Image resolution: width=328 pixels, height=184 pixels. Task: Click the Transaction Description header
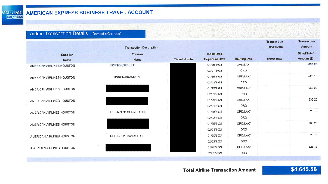coord(142,47)
